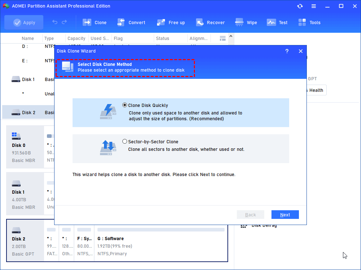Select the 99 FAT partition block on Disk 2
Screen dimensions: 361x270
(x=51, y=240)
